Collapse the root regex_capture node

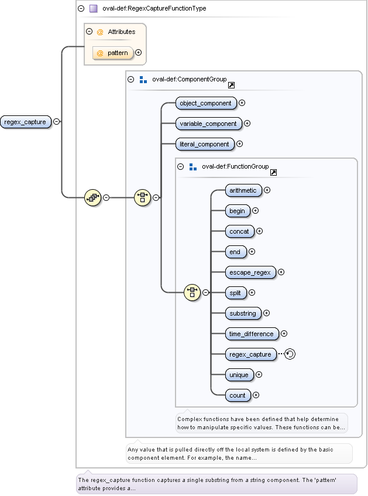tap(56, 122)
